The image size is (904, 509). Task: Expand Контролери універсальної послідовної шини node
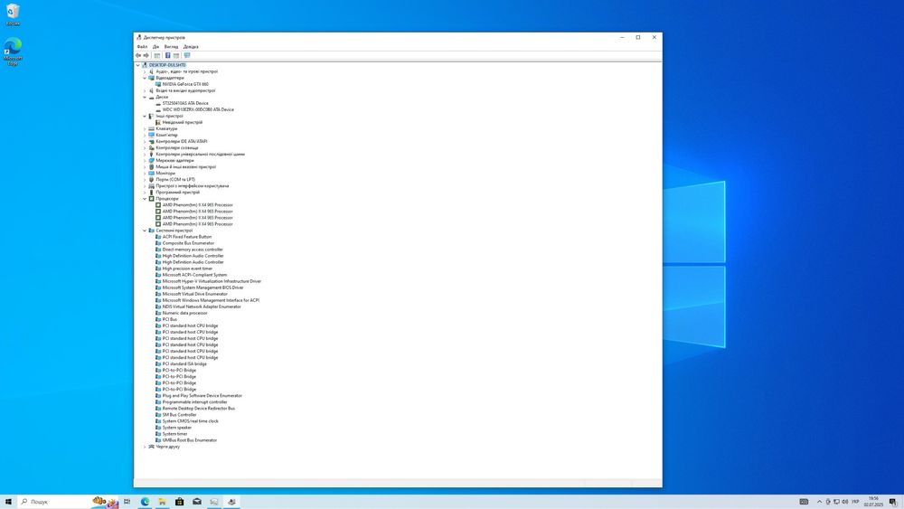(x=145, y=154)
